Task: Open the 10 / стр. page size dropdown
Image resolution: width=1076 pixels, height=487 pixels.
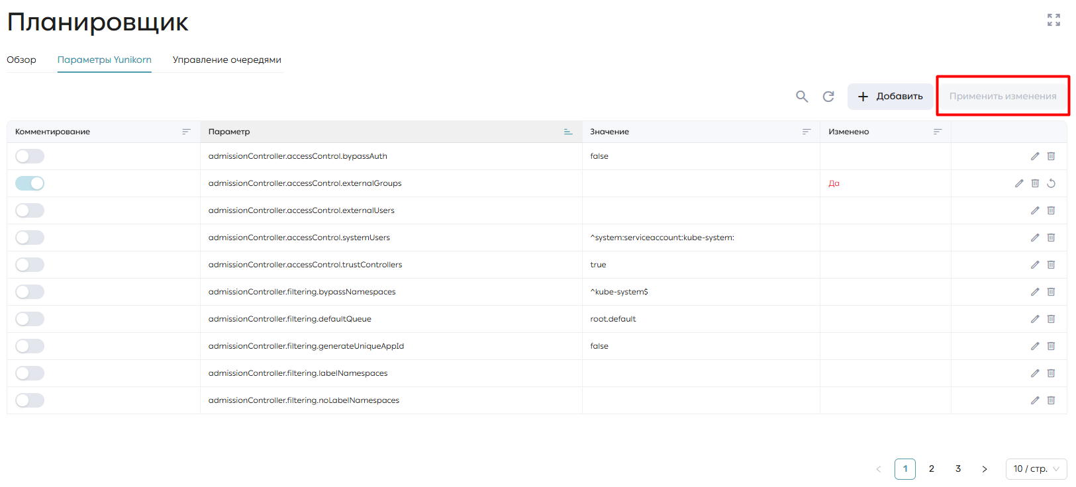Action: pos(1036,468)
